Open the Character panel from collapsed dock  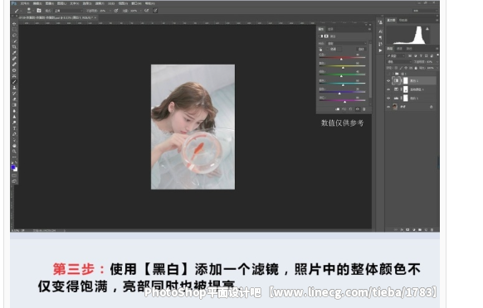point(380,31)
